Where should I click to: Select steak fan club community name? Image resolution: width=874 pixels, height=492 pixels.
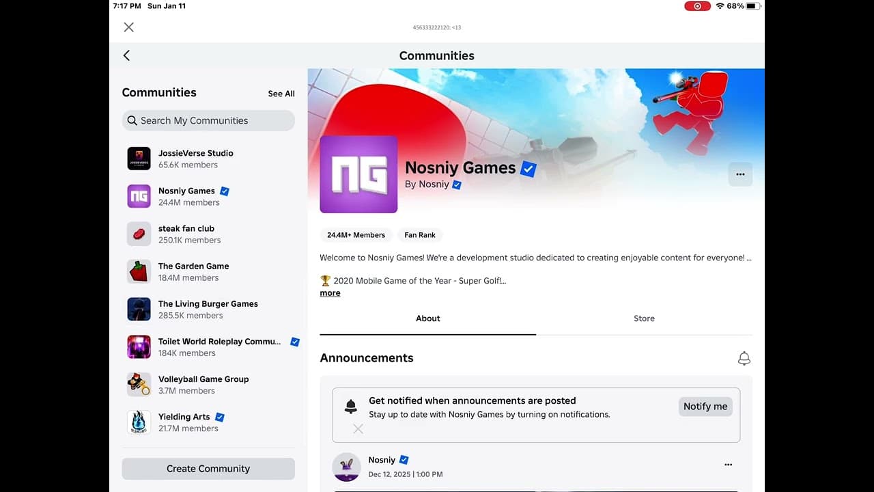point(186,228)
